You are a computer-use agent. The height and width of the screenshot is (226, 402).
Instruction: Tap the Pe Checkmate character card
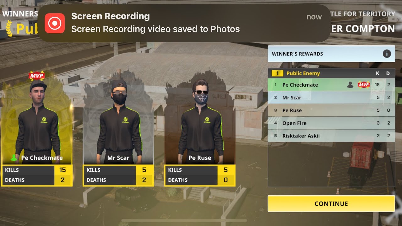click(x=37, y=129)
